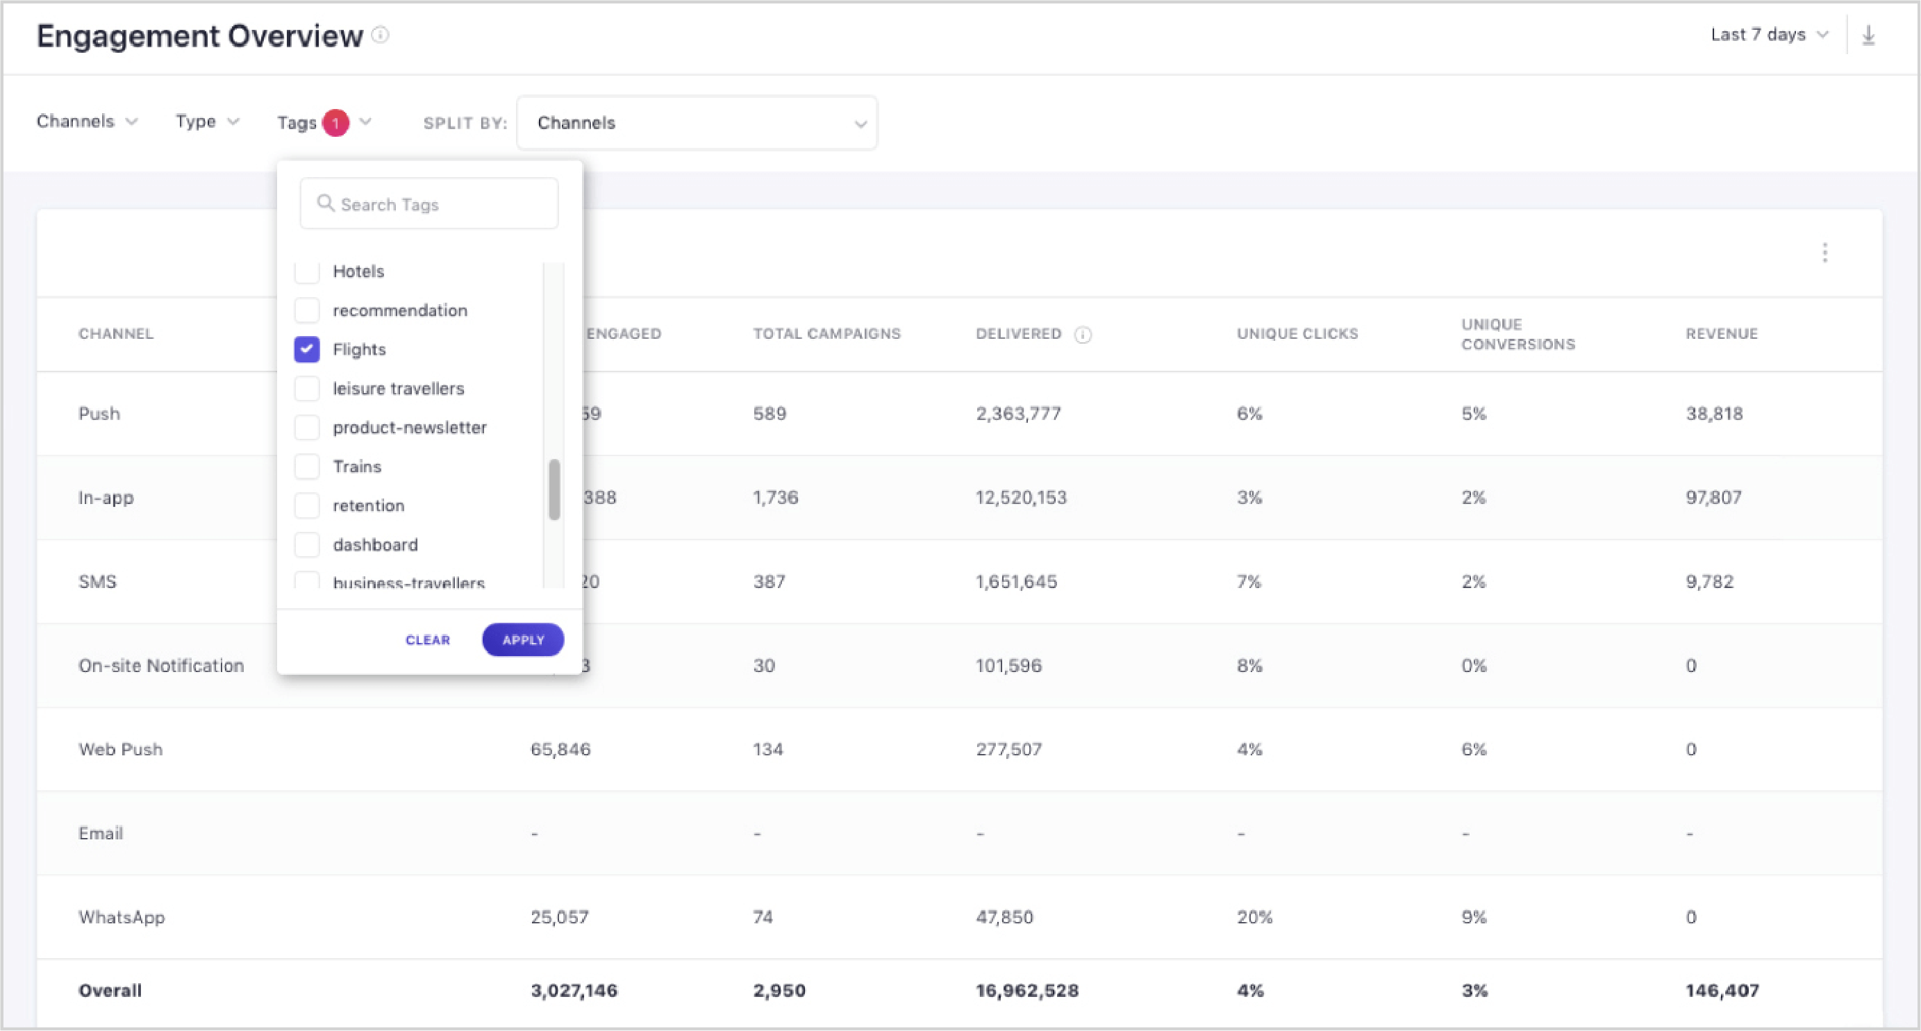Open the Type filter dropdown
The image size is (1921, 1031).
[x=206, y=122]
